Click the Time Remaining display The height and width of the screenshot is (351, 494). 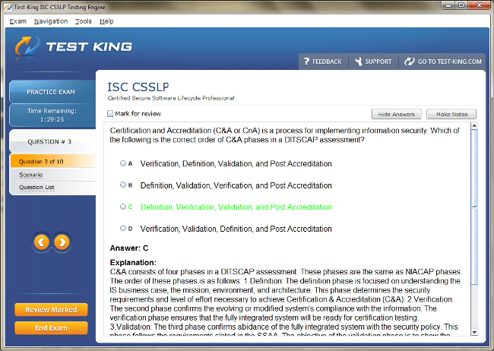pyautogui.click(x=52, y=115)
